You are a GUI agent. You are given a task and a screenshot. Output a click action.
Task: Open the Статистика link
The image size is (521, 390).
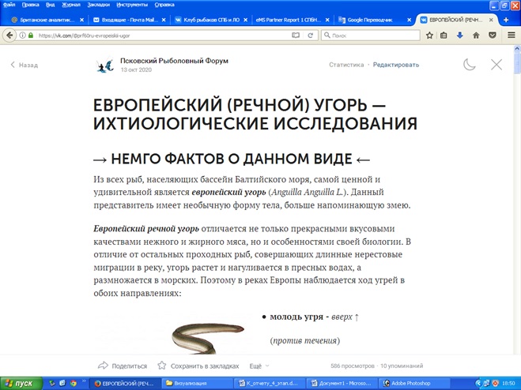point(346,65)
